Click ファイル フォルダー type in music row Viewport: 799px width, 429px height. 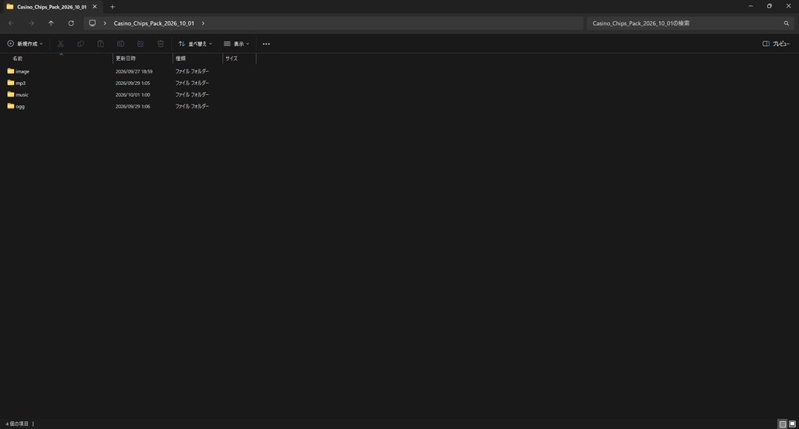(192, 94)
